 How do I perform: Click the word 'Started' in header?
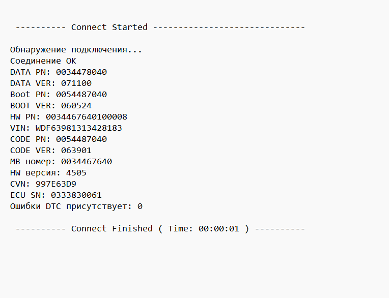(130, 27)
